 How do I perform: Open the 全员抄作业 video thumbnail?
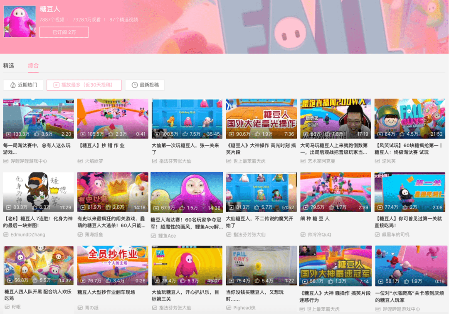[113, 265]
